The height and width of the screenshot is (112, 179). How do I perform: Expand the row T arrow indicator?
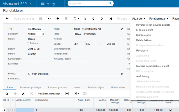[4, 110]
